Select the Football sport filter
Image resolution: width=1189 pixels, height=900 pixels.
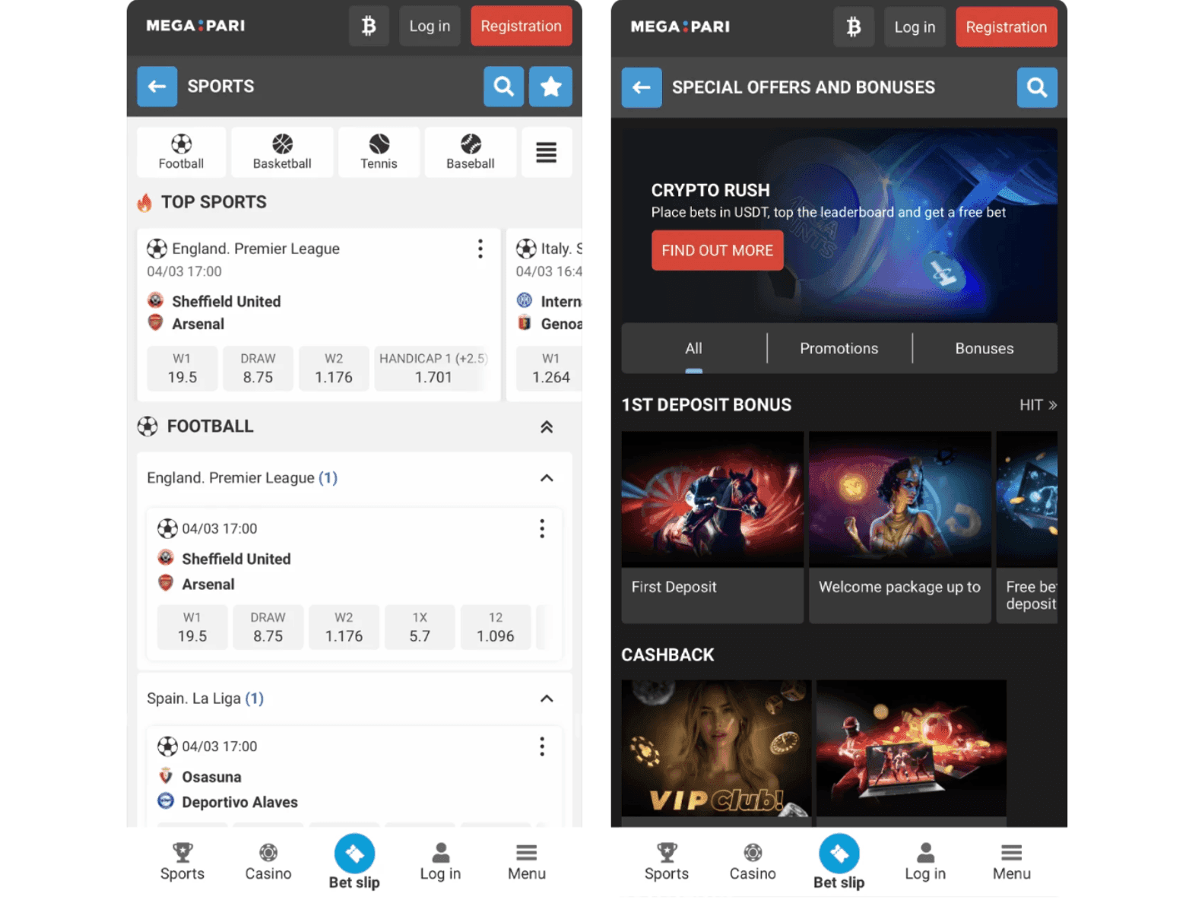181,152
